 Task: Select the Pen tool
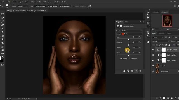pyautogui.click(x=3, y=46)
